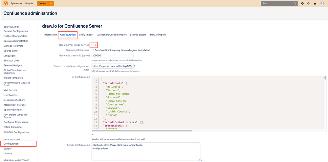This screenshot has width=328, height=162.
Task: Select the Lucidchart OnPrem Import tab
Action: pos(111,35)
